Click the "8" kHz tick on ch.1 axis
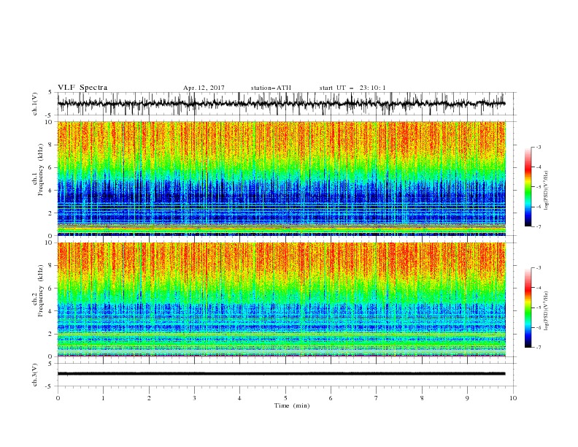The height and width of the screenshot is (447, 578). 50,145
